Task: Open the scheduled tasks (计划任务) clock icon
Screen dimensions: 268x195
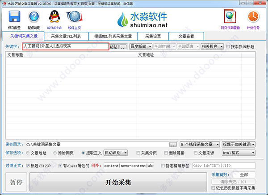Action: pyautogui.click(x=253, y=17)
